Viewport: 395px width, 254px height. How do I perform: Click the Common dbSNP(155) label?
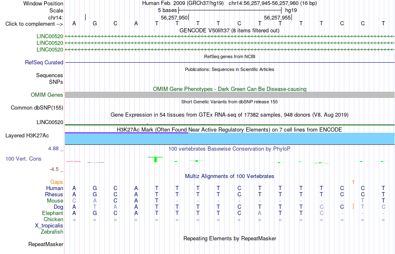tap(37, 107)
